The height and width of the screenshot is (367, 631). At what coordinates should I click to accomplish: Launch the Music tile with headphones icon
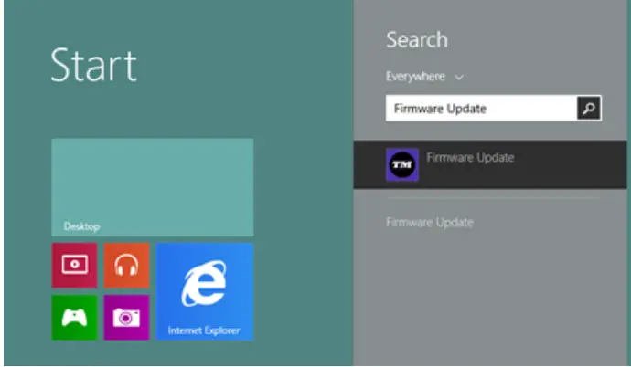(x=126, y=265)
